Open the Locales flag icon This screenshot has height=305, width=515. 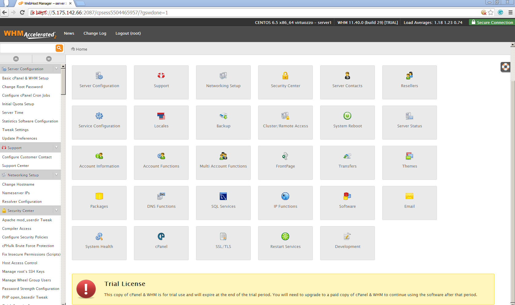161,116
